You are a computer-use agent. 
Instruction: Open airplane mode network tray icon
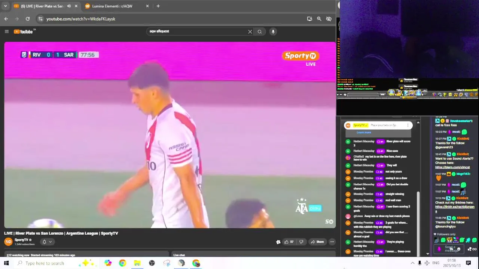pyautogui.click(x=427, y=263)
